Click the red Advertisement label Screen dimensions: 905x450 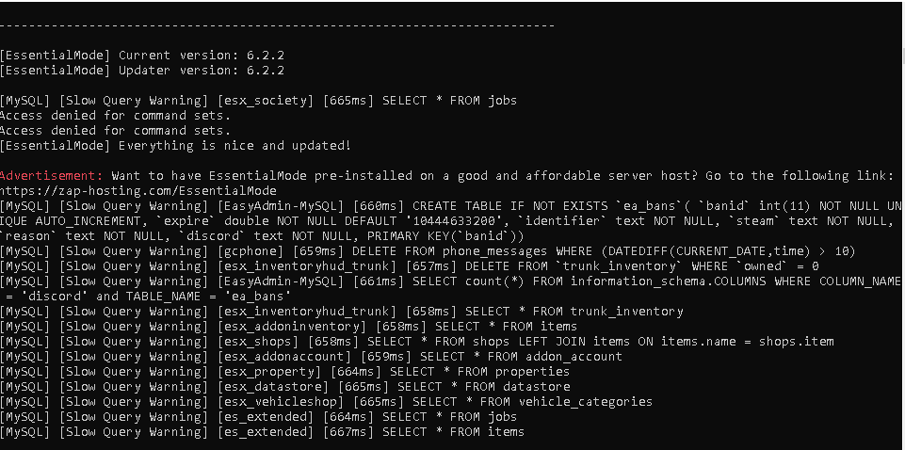pos(52,175)
